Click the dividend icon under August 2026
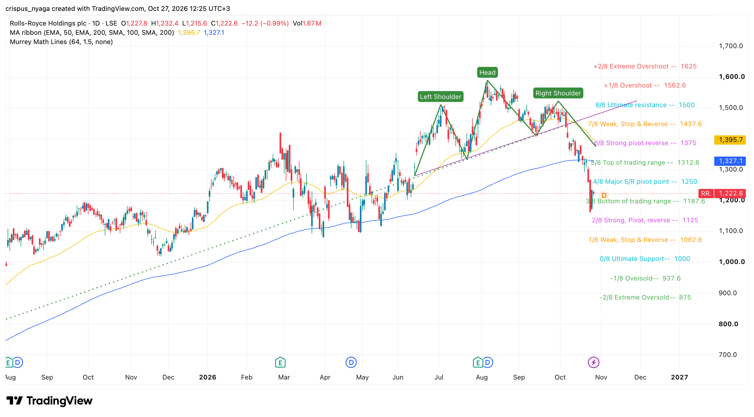 [487, 363]
